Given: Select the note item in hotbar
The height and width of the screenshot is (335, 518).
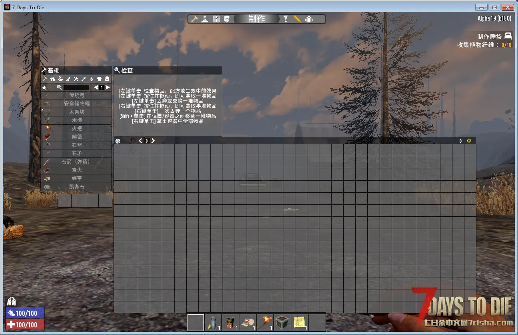Looking at the screenshot, I should (299, 322).
